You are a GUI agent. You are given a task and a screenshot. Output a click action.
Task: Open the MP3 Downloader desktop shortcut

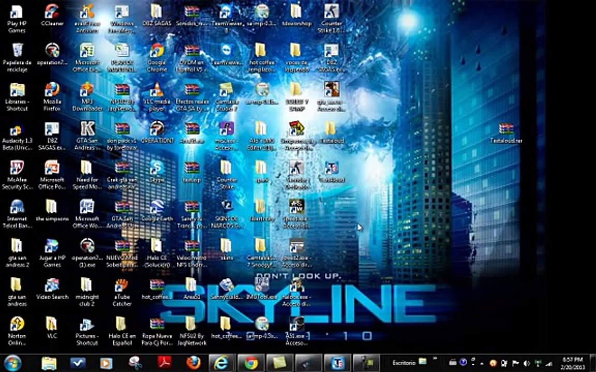[x=87, y=97]
